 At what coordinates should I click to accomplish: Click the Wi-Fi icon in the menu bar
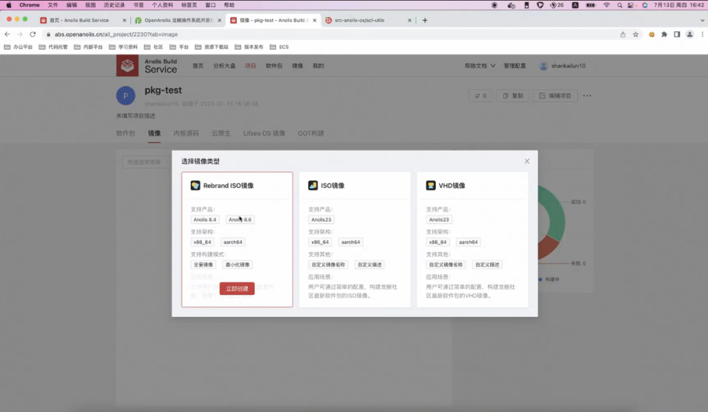[x=606, y=5]
